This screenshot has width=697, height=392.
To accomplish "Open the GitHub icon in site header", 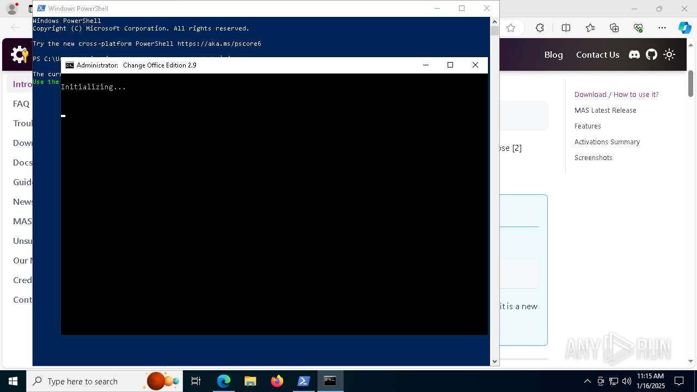I will [x=651, y=54].
